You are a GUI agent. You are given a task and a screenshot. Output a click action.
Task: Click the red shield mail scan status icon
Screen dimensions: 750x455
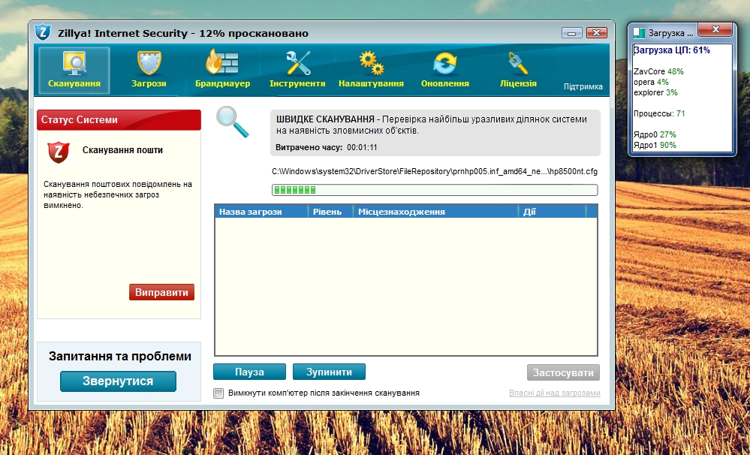(x=58, y=152)
